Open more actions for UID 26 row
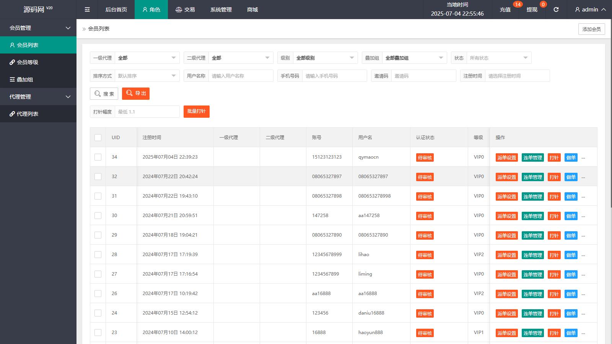 click(x=583, y=294)
